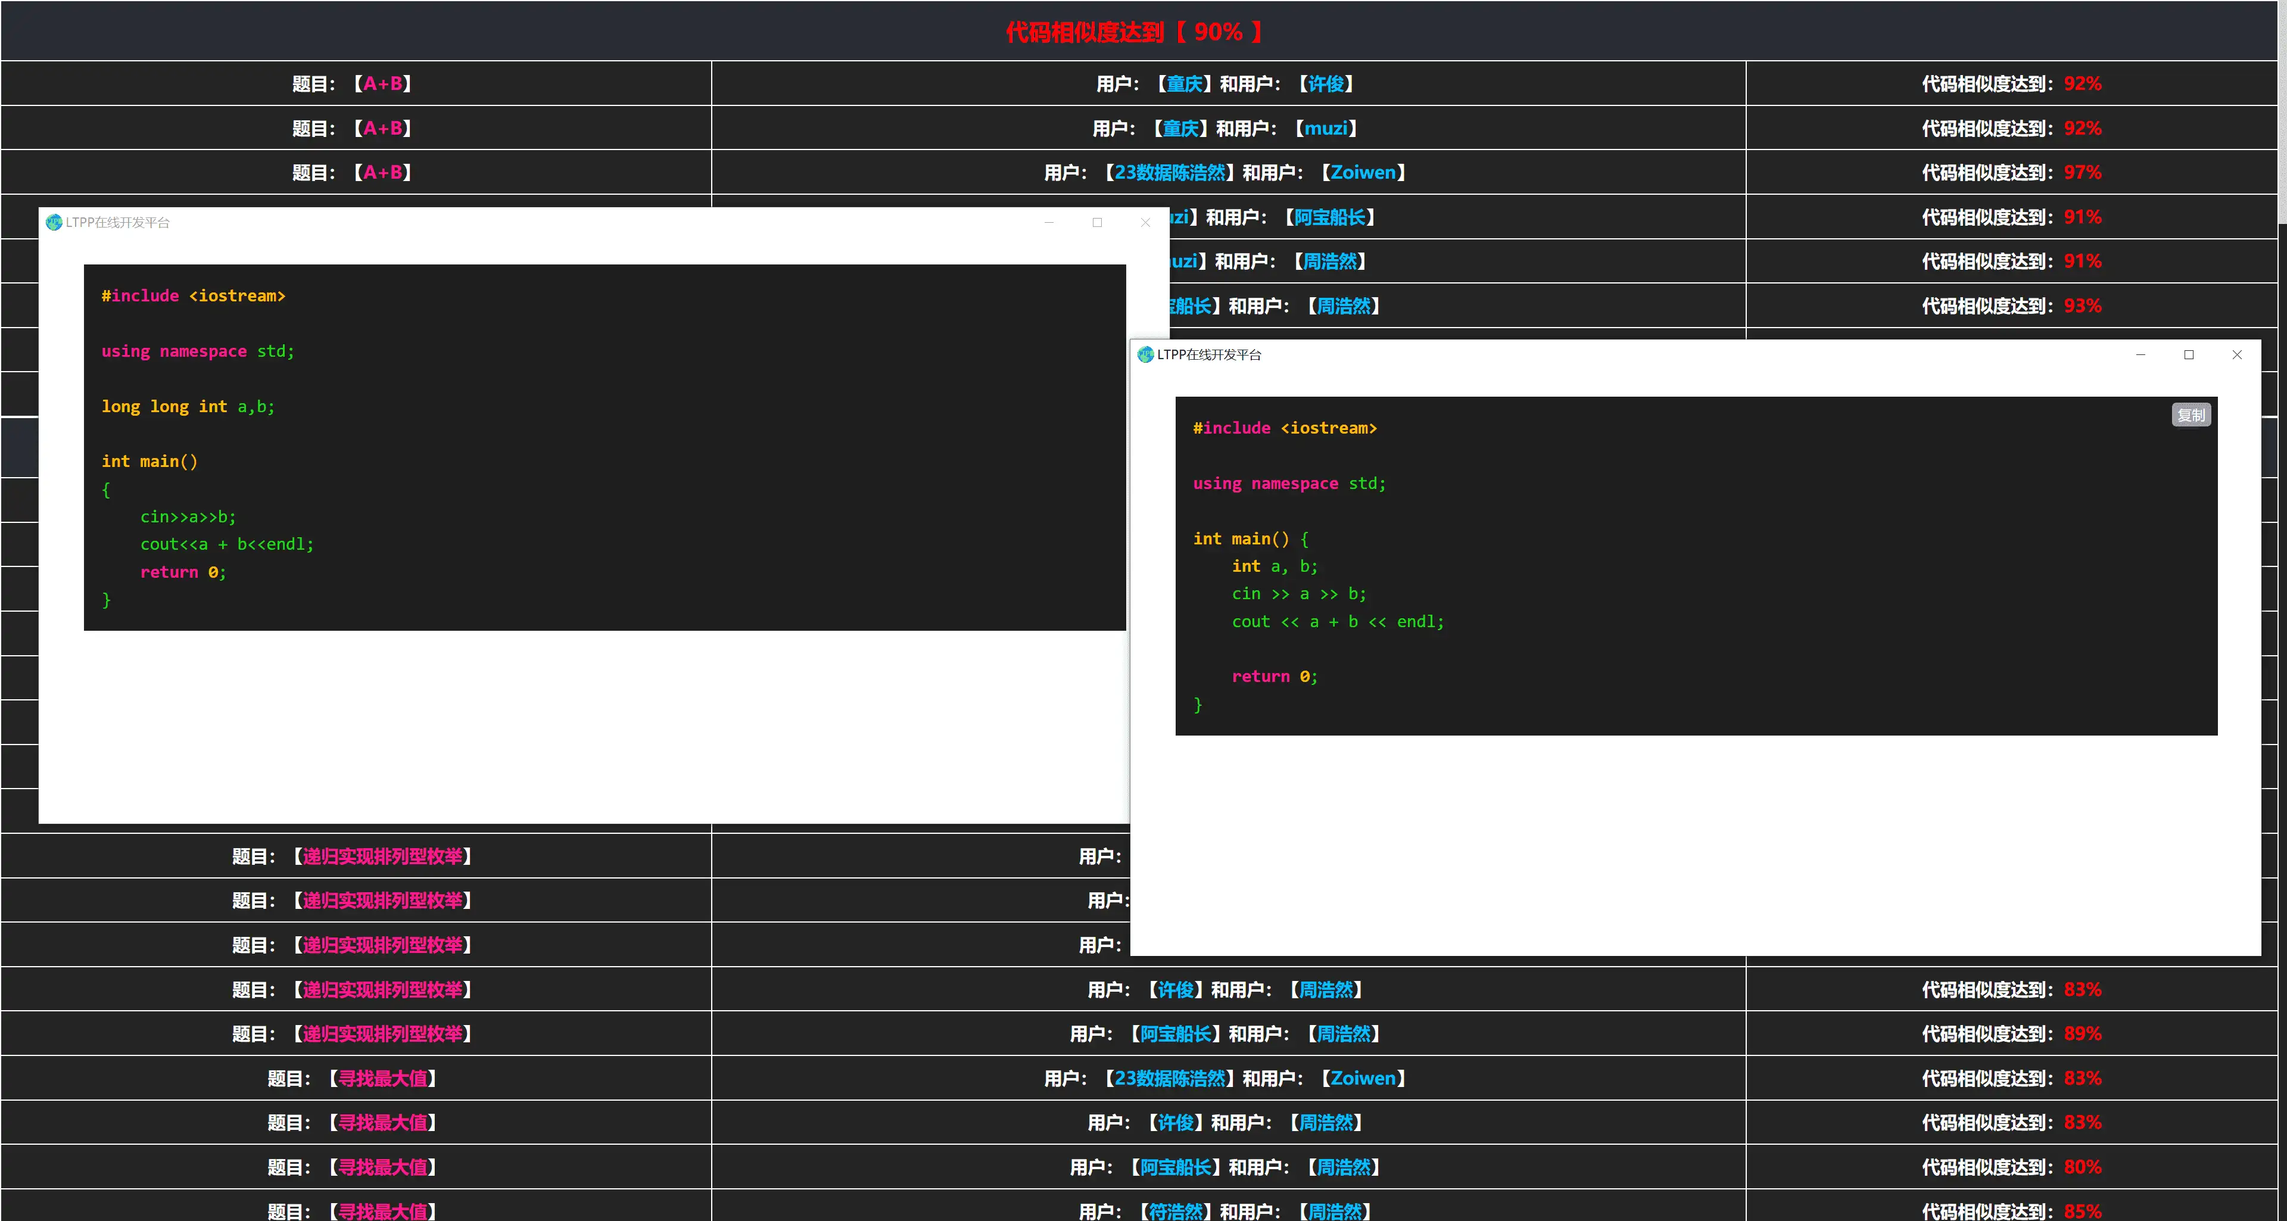2287x1221 pixels.
Task: Maximize the left LTPP code window
Action: click(1097, 222)
